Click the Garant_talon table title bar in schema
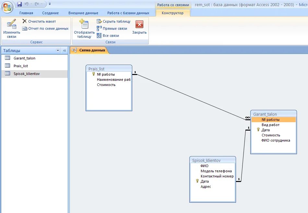The image size is (308, 213). [273, 114]
